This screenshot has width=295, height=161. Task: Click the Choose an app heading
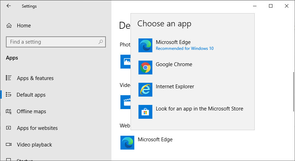coord(164,24)
